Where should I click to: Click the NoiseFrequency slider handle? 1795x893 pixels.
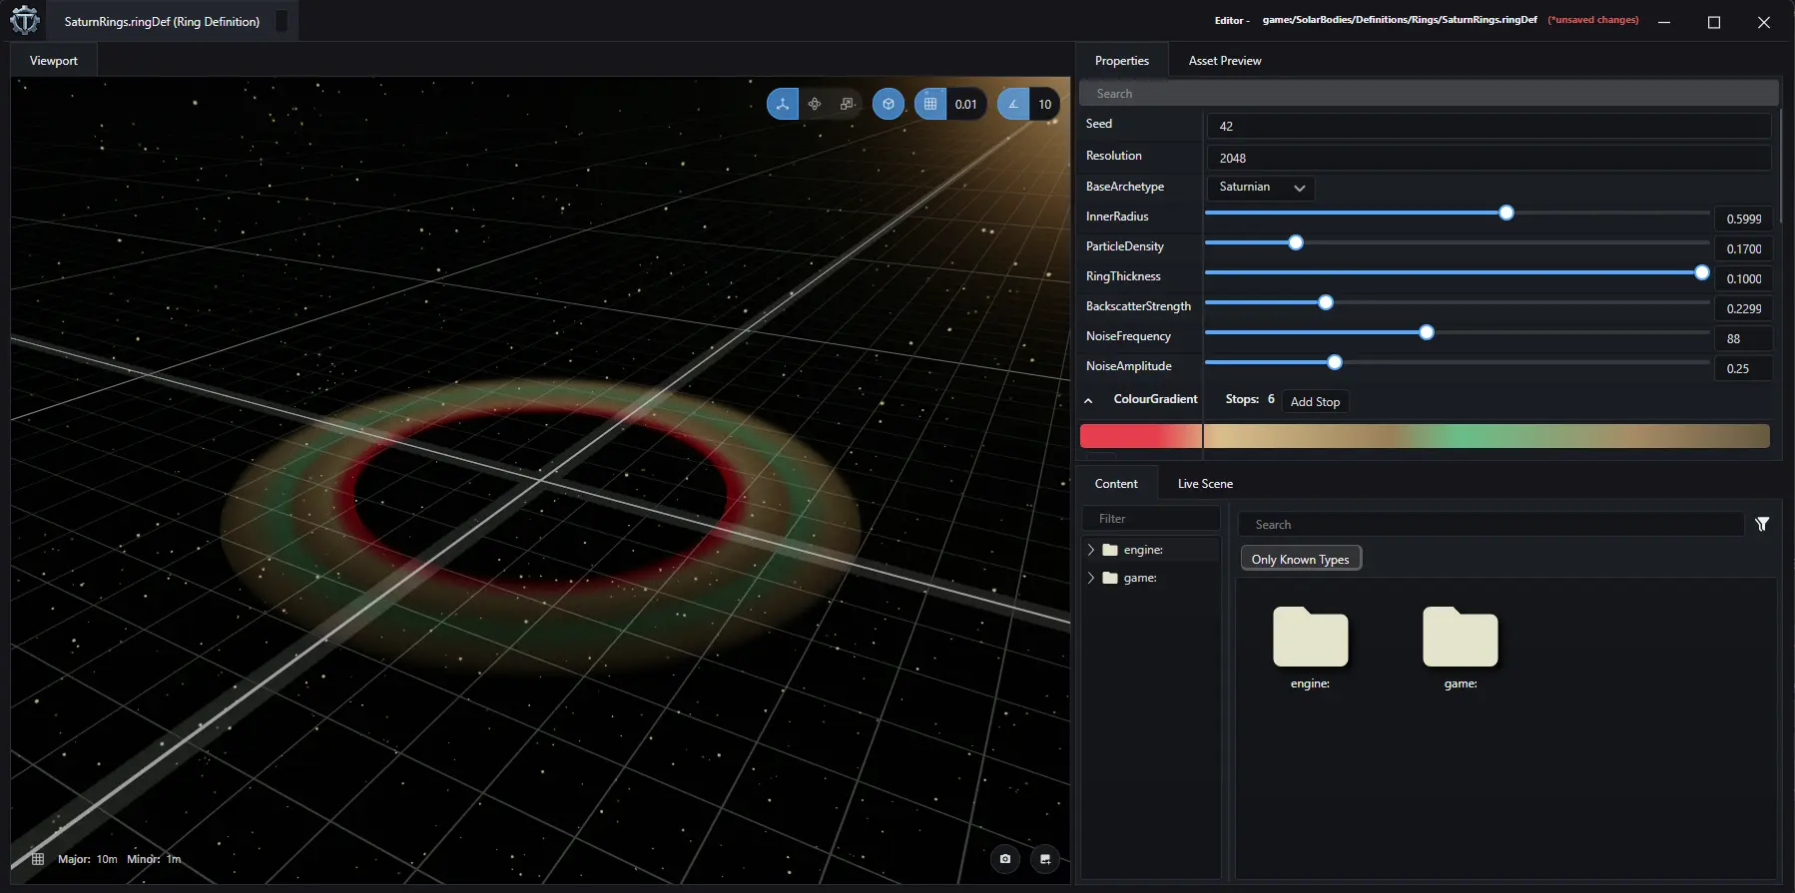1427,332
